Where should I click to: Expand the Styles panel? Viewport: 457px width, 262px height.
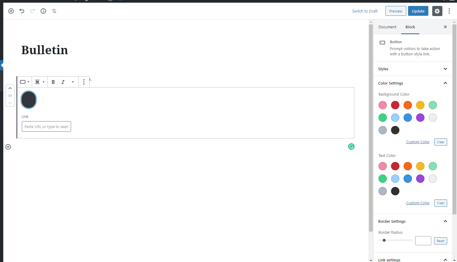413,69
